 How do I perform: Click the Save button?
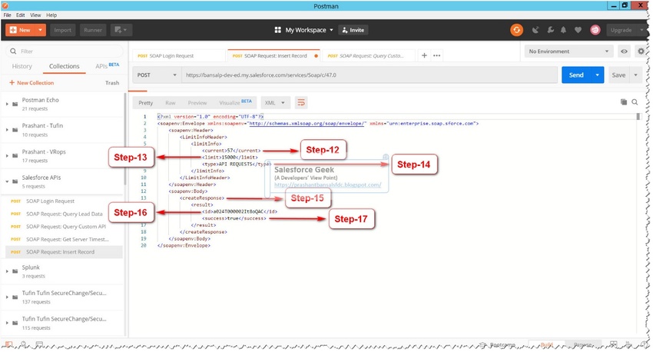tap(618, 75)
